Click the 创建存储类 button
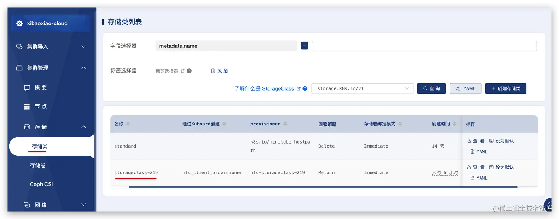 click(506, 88)
